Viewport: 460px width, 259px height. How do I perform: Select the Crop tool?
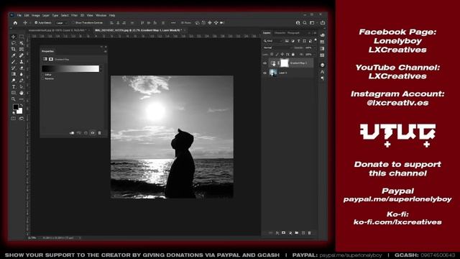click(14, 49)
